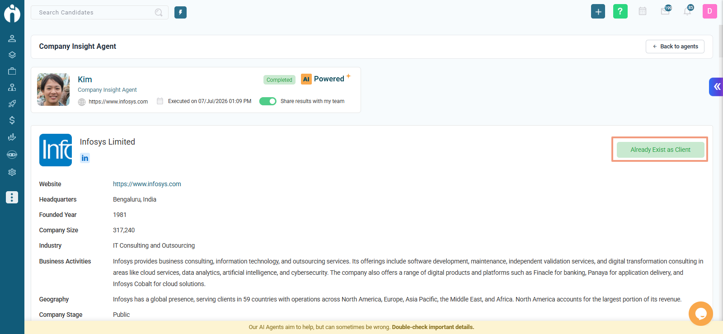Open the layers stack icon in sidebar

point(12,55)
